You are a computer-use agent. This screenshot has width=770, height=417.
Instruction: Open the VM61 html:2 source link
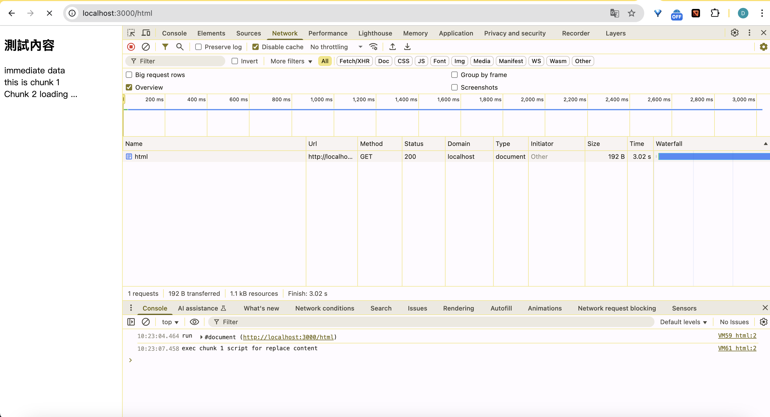pyautogui.click(x=737, y=348)
